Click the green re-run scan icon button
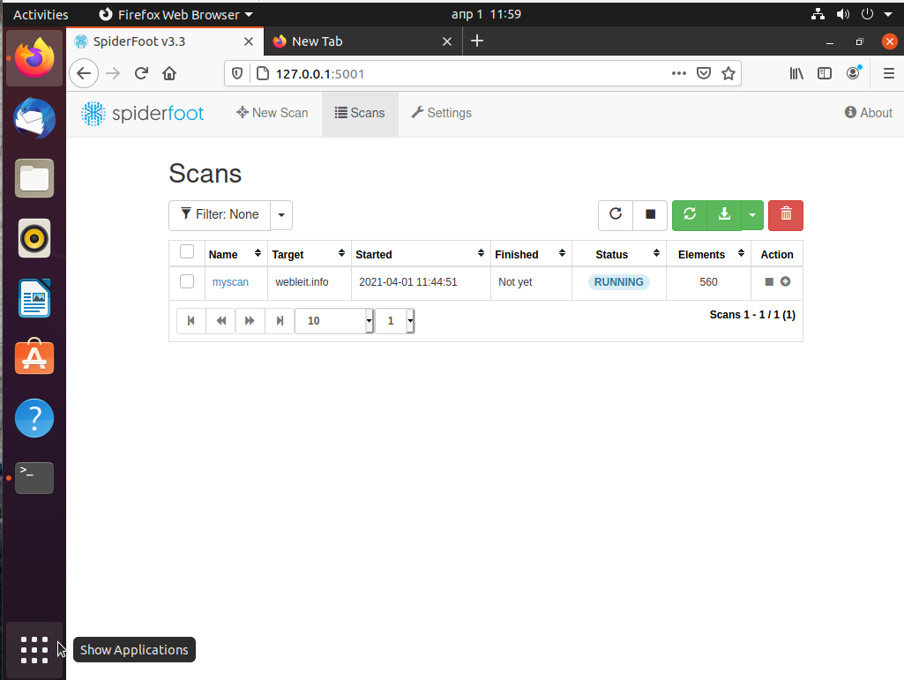904x680 pixels. 690,215
